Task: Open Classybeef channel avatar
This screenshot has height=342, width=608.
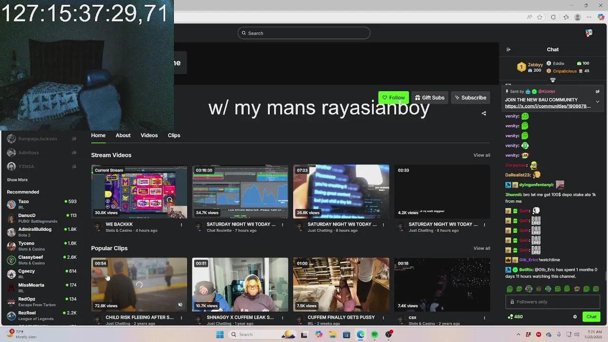Action: coord(11,260)
